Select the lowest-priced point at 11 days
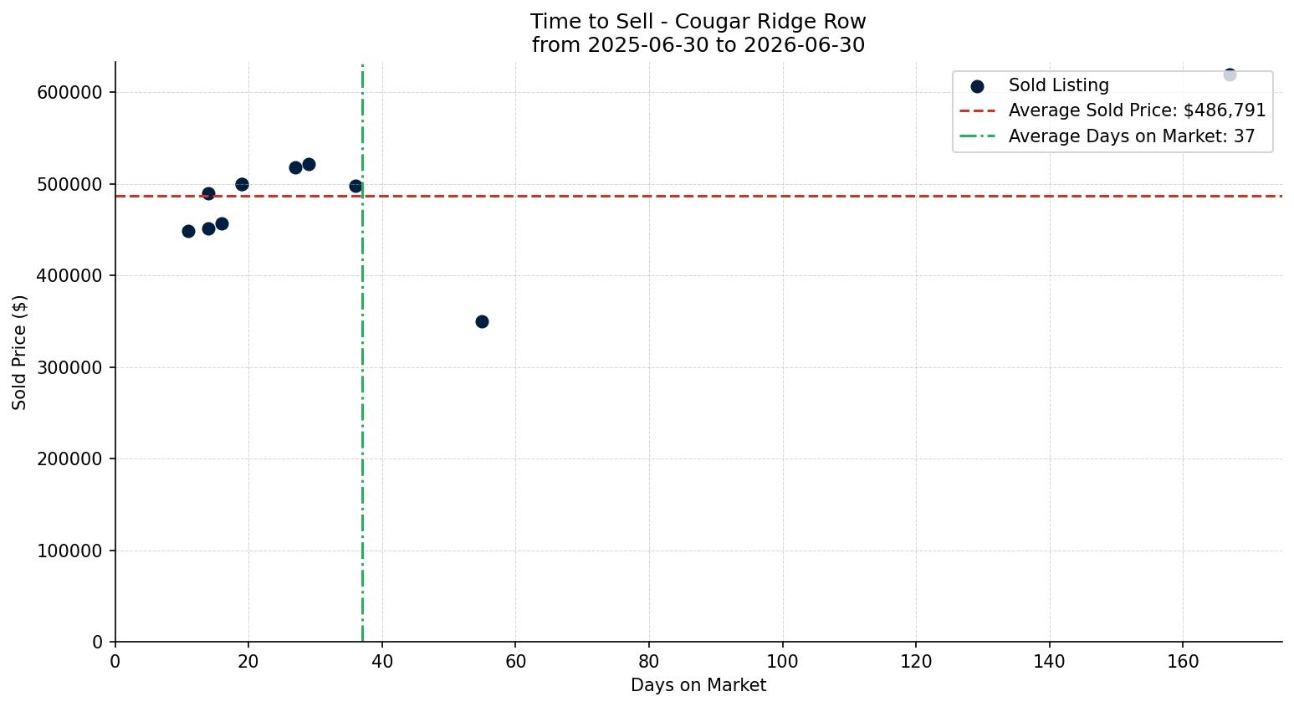 (x=188, y=231)
